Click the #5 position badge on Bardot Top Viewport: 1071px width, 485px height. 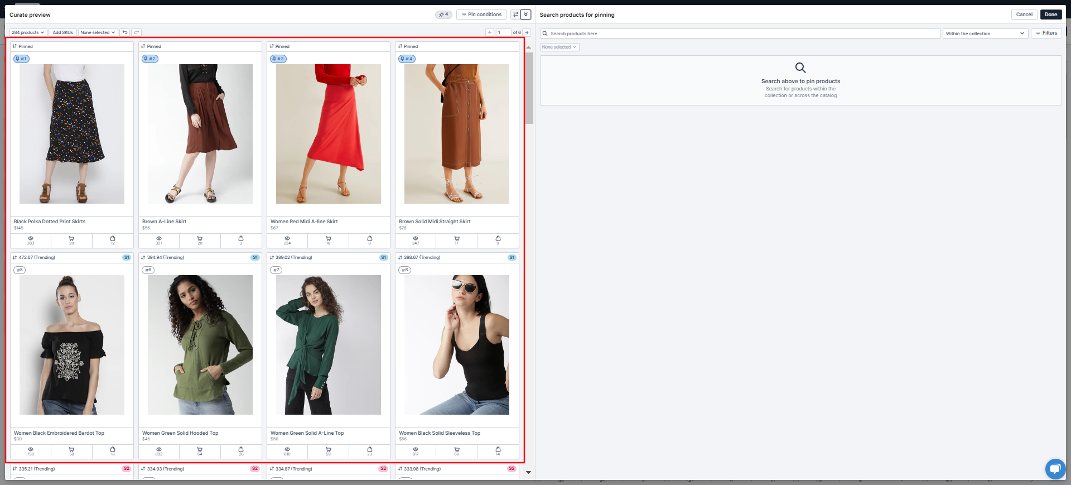20,270
